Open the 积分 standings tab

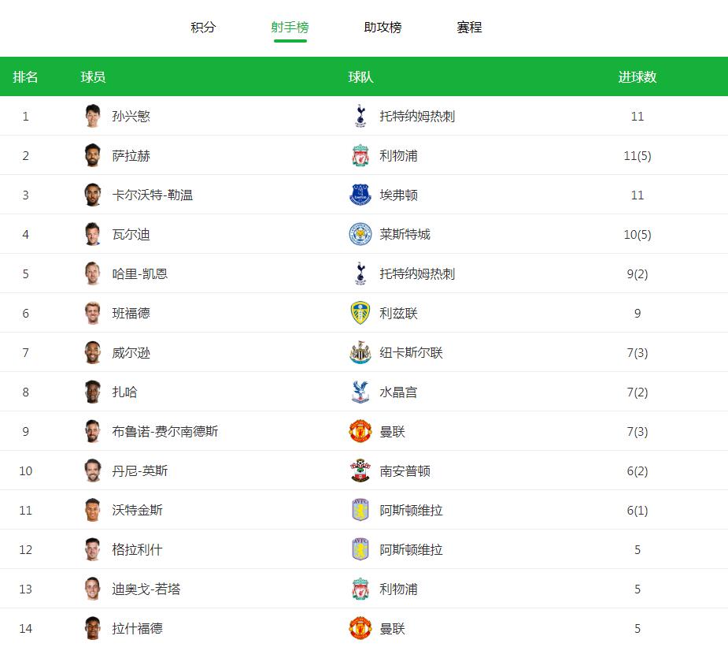[x=203, y=28]
